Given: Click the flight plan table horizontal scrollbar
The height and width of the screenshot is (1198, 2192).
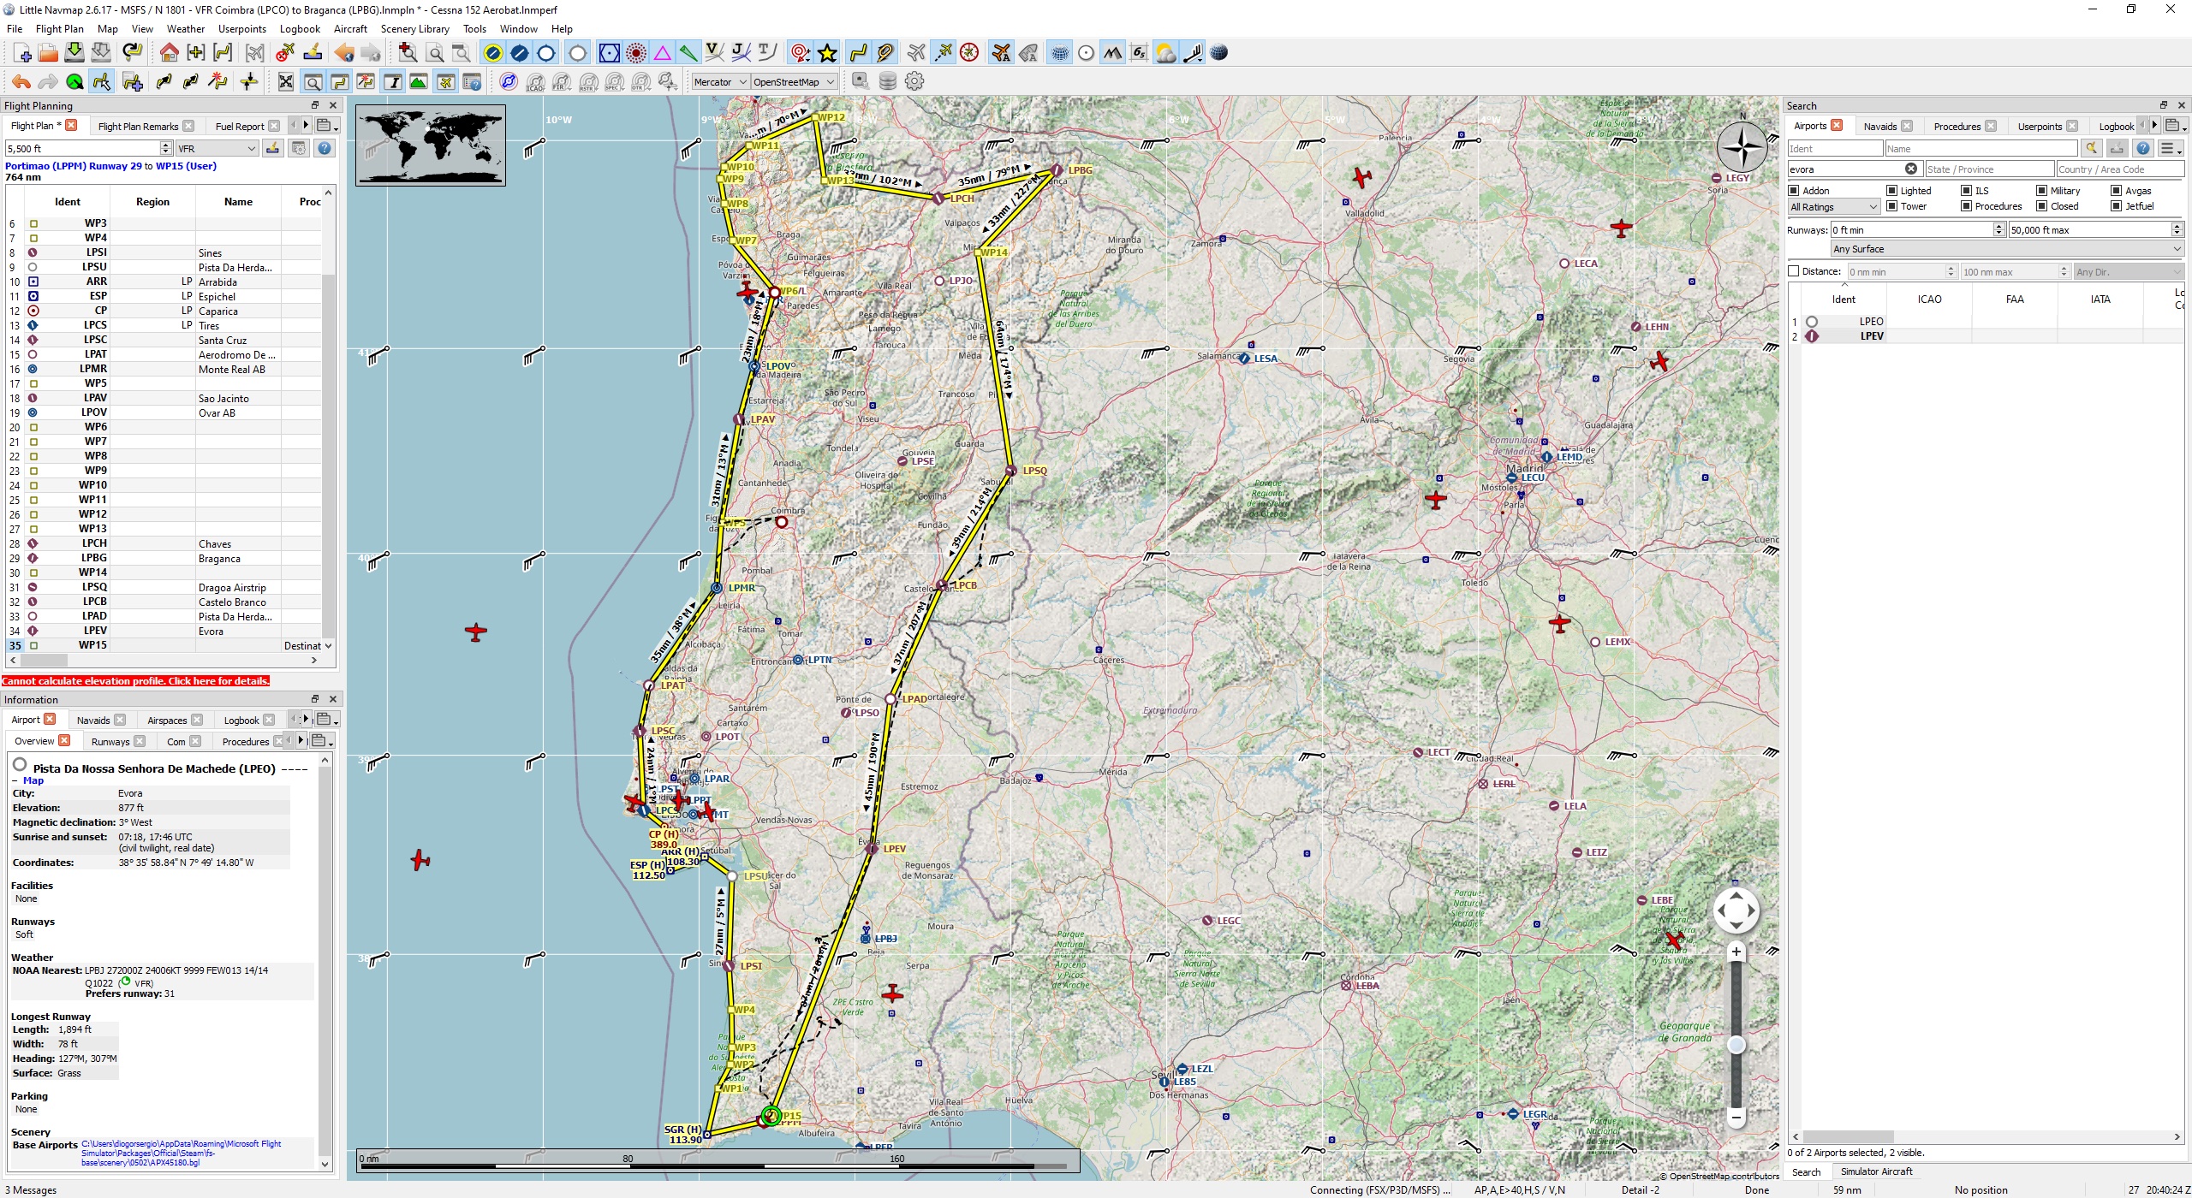Looking at the screenshot, I should 163,661.
